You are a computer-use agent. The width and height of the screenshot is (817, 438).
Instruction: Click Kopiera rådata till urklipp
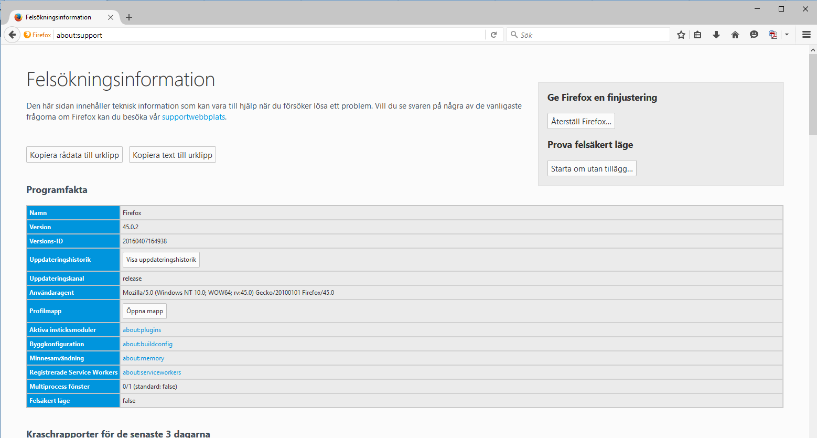[x=74, y=155]
